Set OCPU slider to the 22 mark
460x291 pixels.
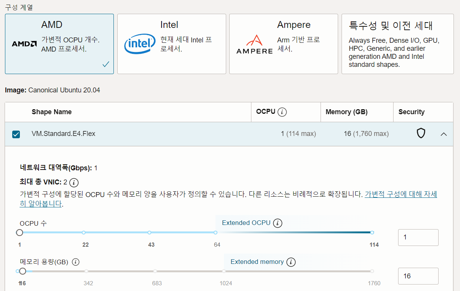pyautogui.click(x=84, y=233)
